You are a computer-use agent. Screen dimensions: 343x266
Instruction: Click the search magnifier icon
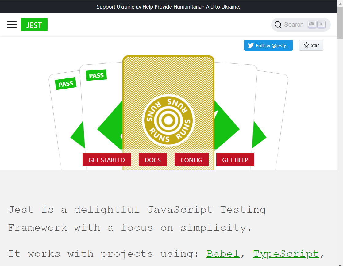278,25
